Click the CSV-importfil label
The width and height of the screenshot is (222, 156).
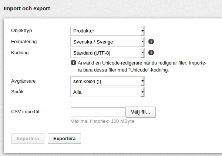pyautogui.click(x=25, y=112)
